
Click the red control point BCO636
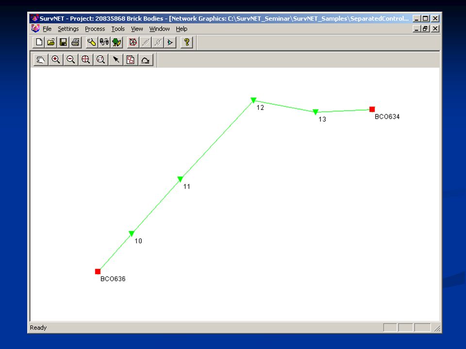pos(98,271)
